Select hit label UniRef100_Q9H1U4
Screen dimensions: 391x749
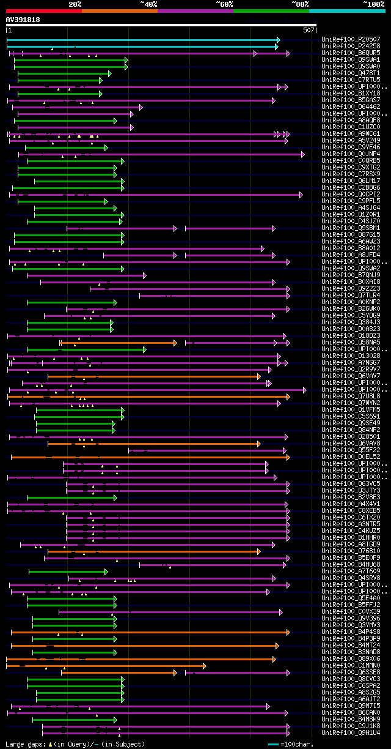351,732
